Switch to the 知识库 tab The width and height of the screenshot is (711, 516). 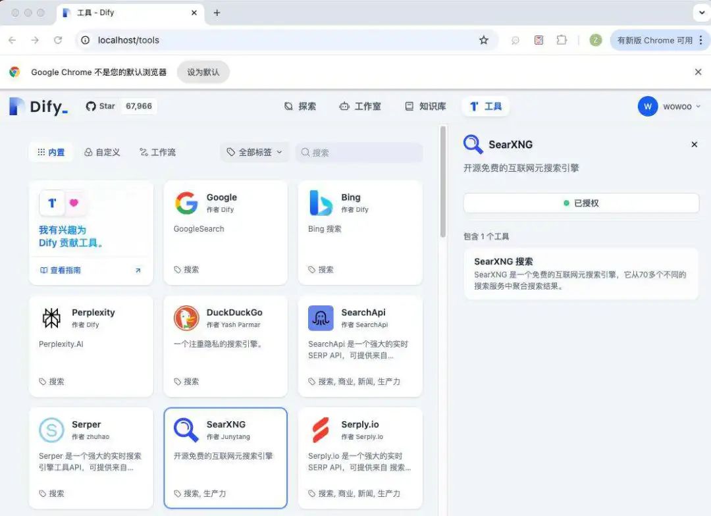coord(426,107)
